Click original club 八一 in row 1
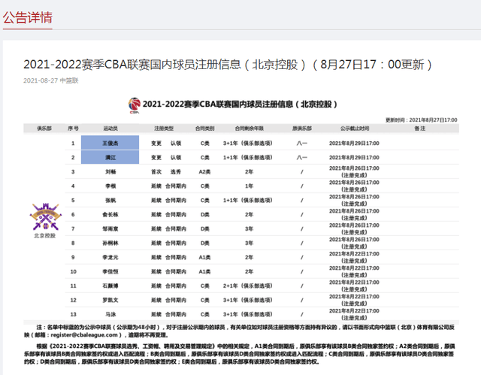 [302, 144]
